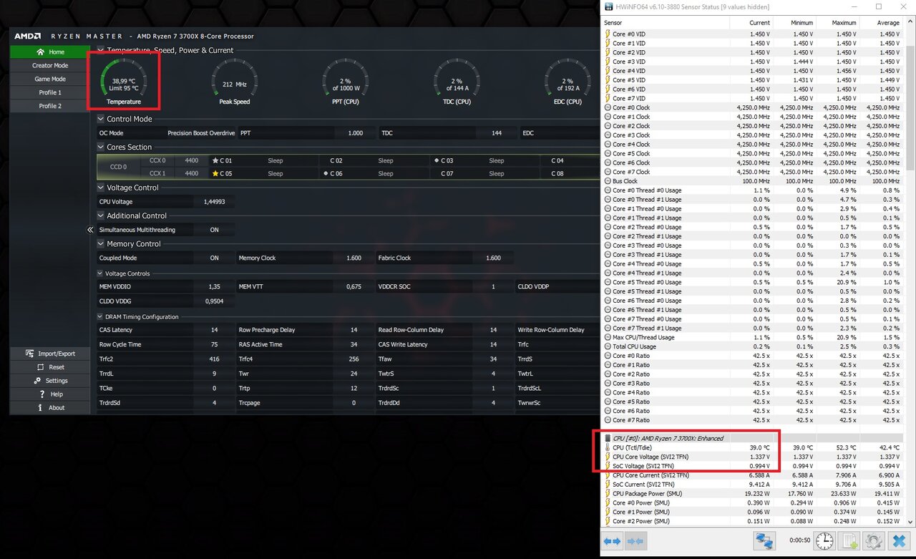The width and height of the screenshot is (916, 559).
Task: Click the dot marker beside core C 06
Action: [x=326, y=173]
